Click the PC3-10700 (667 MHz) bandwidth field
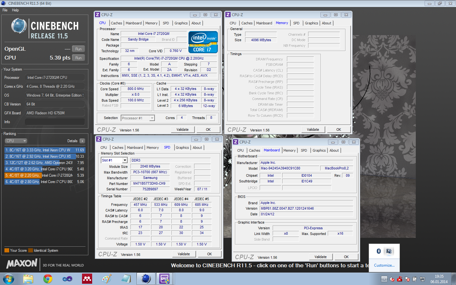This screenshot has width=456, height=285. click(x=150, y=172)
